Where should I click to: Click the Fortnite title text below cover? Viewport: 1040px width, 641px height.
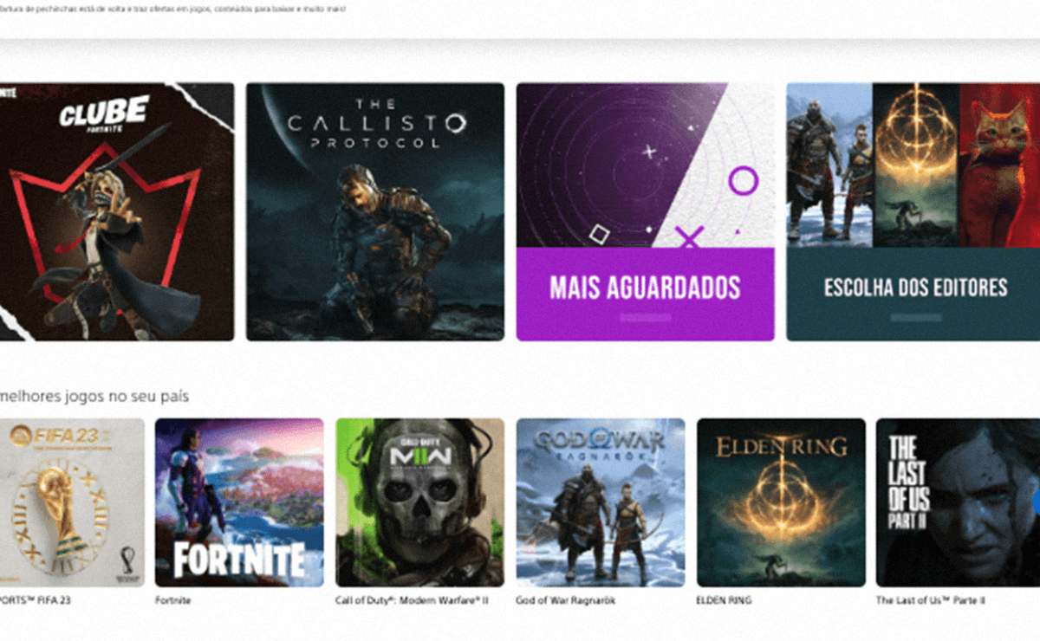pyautogui.click(x=172, y=600)
